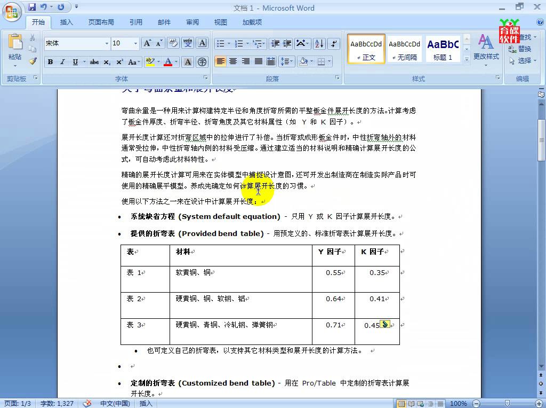Open the Font dialog launcher (字体)

pyautogui.click(x=206, y=78)
